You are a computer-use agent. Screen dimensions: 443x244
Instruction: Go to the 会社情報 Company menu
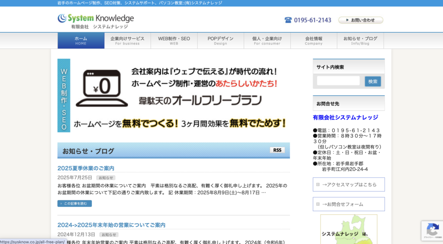click(314, 41)
